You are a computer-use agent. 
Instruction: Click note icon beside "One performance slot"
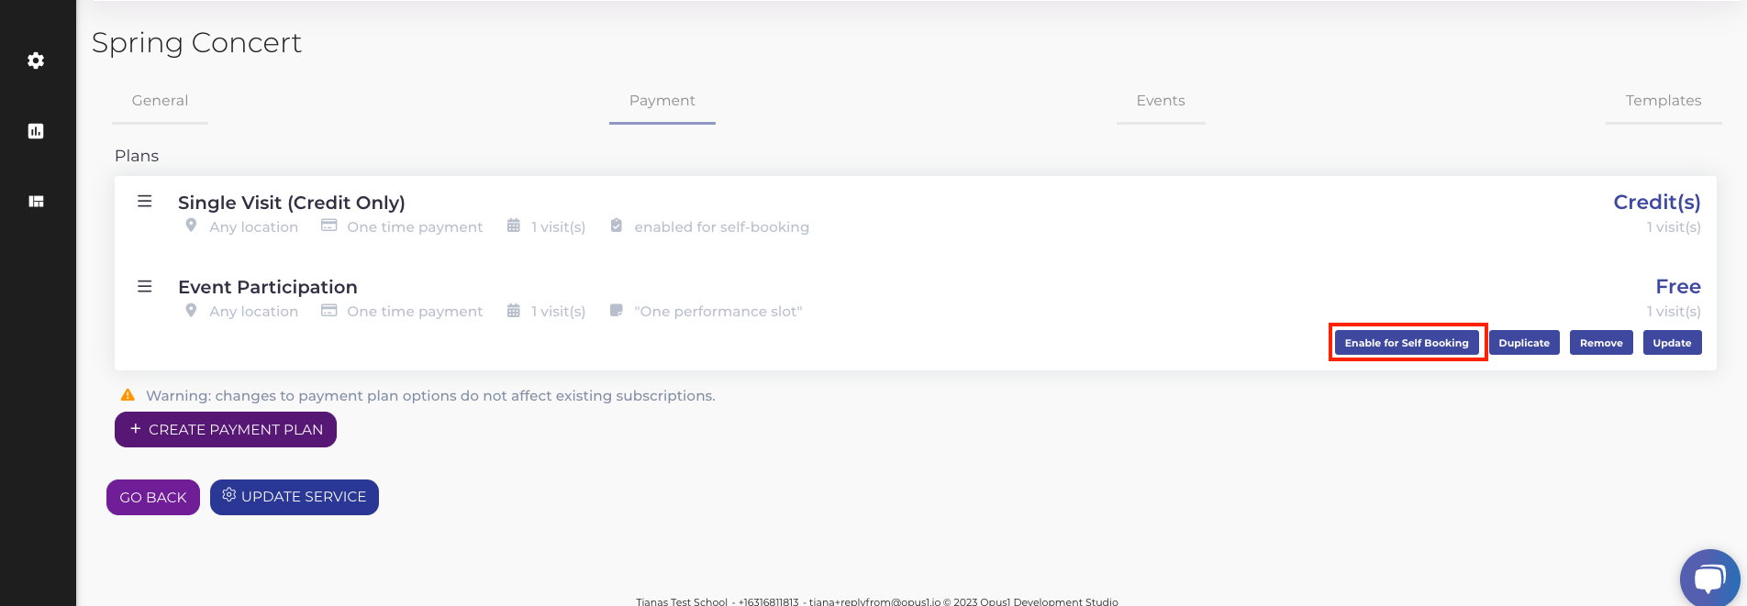(616, 311)
